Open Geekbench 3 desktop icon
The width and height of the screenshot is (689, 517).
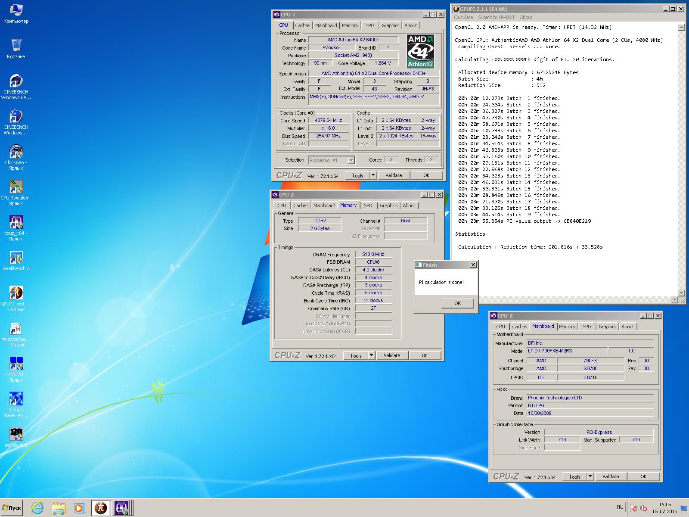(x=16, y=261)
